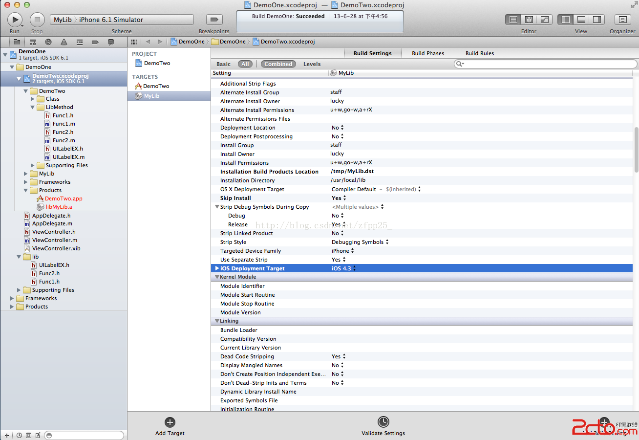Screen dimensions: 639x440
Task: Click the Add Target plus icon
Action: (170, 422)
